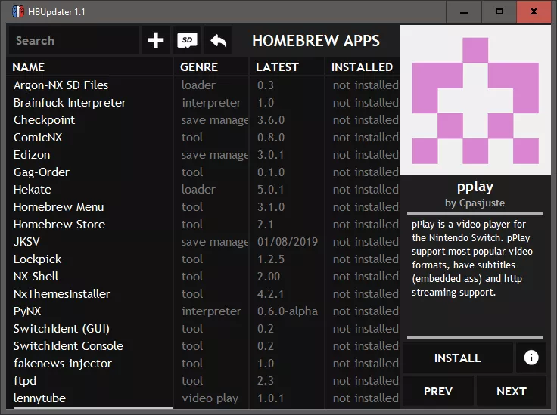Go to the next app with NEXT
The image size is (557, 415).
pyautogui.click(x=512, y=391)
